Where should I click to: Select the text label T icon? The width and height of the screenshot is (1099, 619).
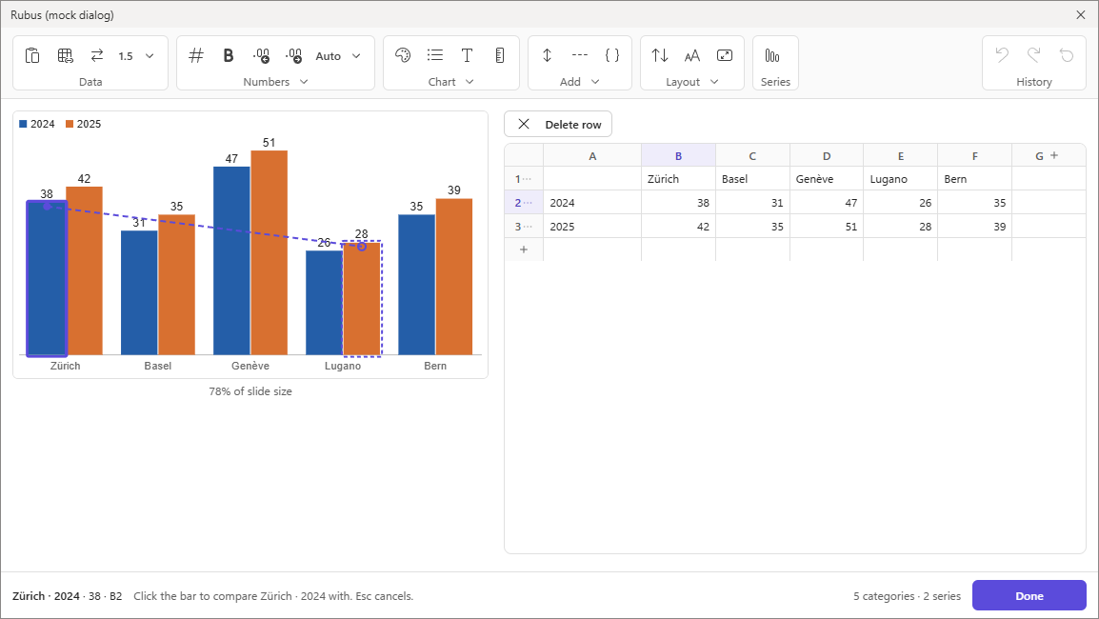[x=467, y=55]
